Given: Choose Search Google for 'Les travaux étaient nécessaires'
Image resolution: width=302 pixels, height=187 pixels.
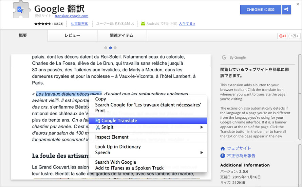Looking at the screenshot, I should tap(148, 105).
